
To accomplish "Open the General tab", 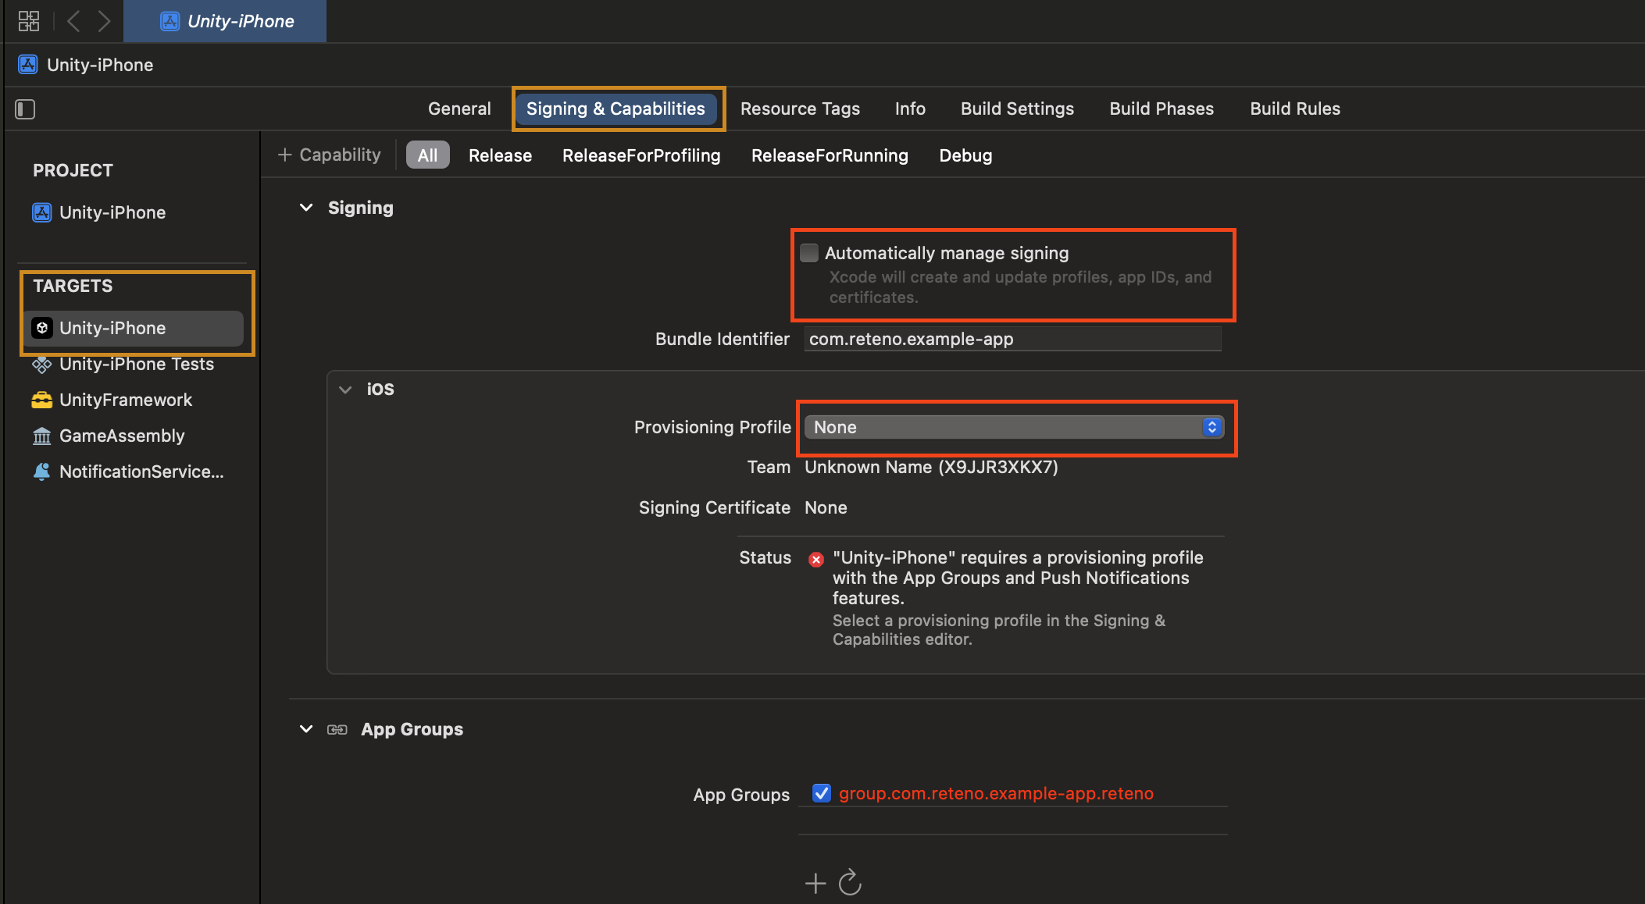I will pos(459,109).
